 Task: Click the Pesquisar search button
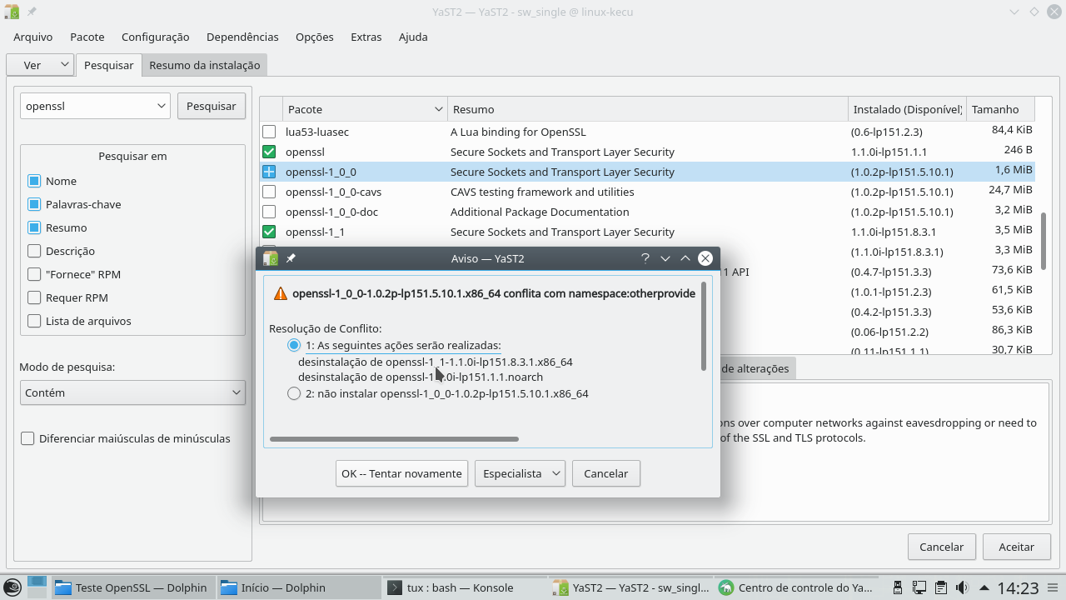tap(212, 106)
